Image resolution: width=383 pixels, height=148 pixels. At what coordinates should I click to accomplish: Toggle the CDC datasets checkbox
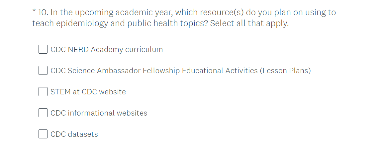pos(43,134)
